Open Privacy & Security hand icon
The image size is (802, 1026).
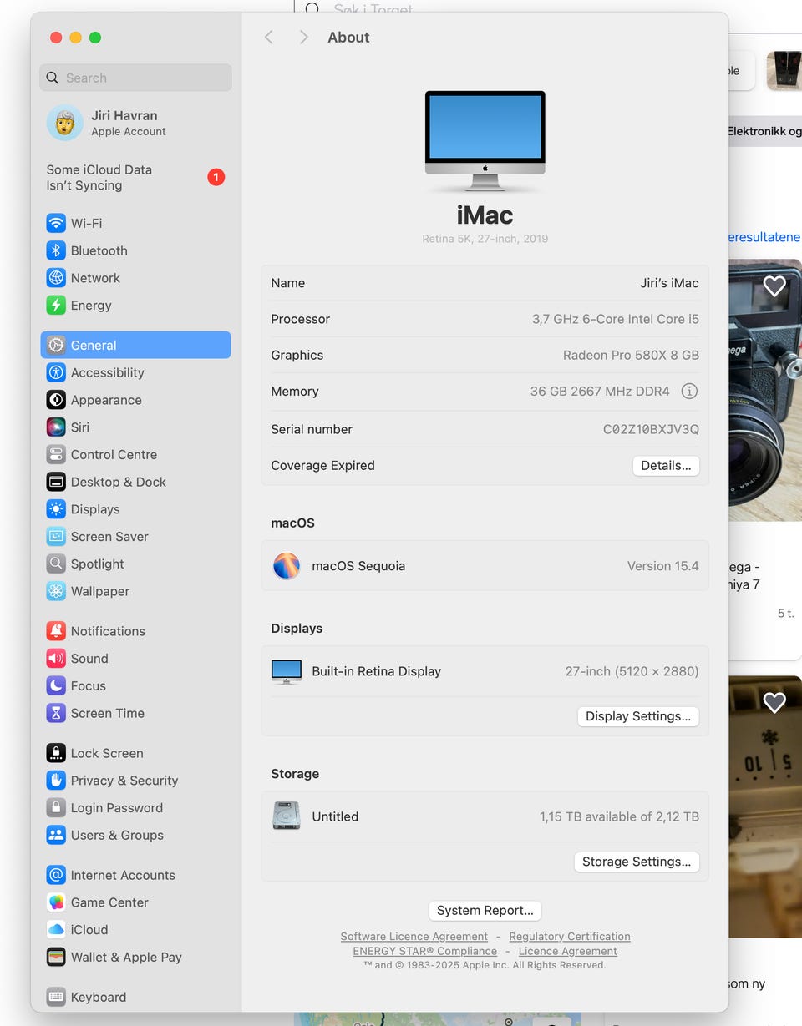coord(56,781)
